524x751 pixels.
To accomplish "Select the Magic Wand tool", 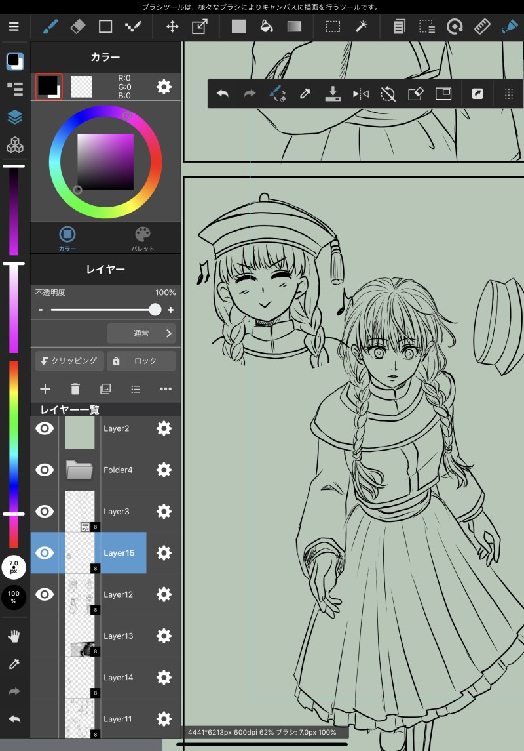I will click(x=362, y=26).
